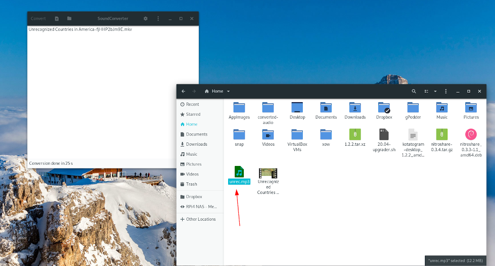Select the Music folder icon
The image size is (495, 266).
tap(442, 107)
